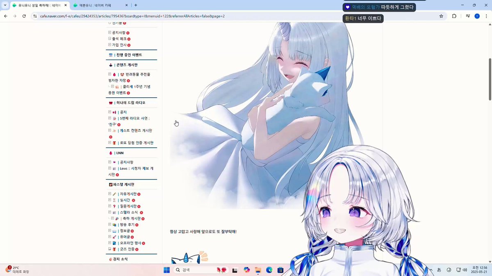
Task: View site information icon in address bar
Action: click(x=35, y=16)
